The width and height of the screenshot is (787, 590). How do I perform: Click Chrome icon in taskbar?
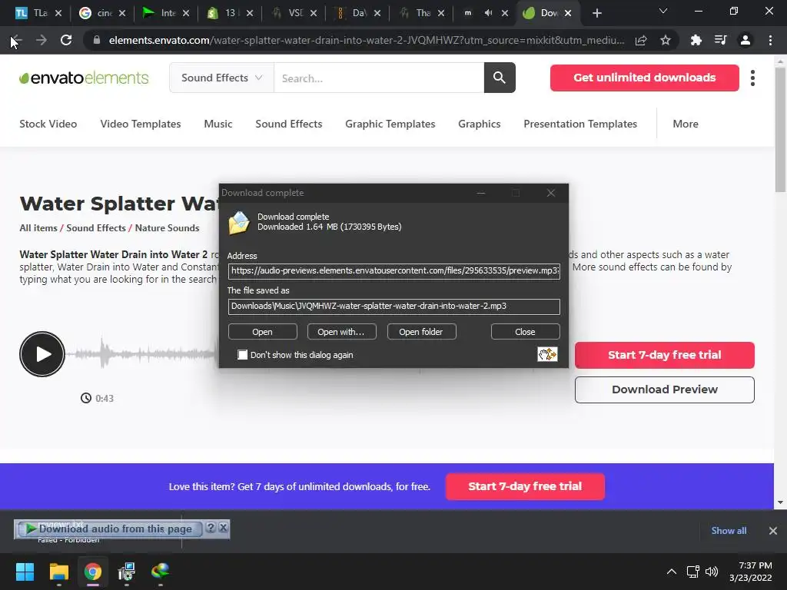tap(93, 572)
